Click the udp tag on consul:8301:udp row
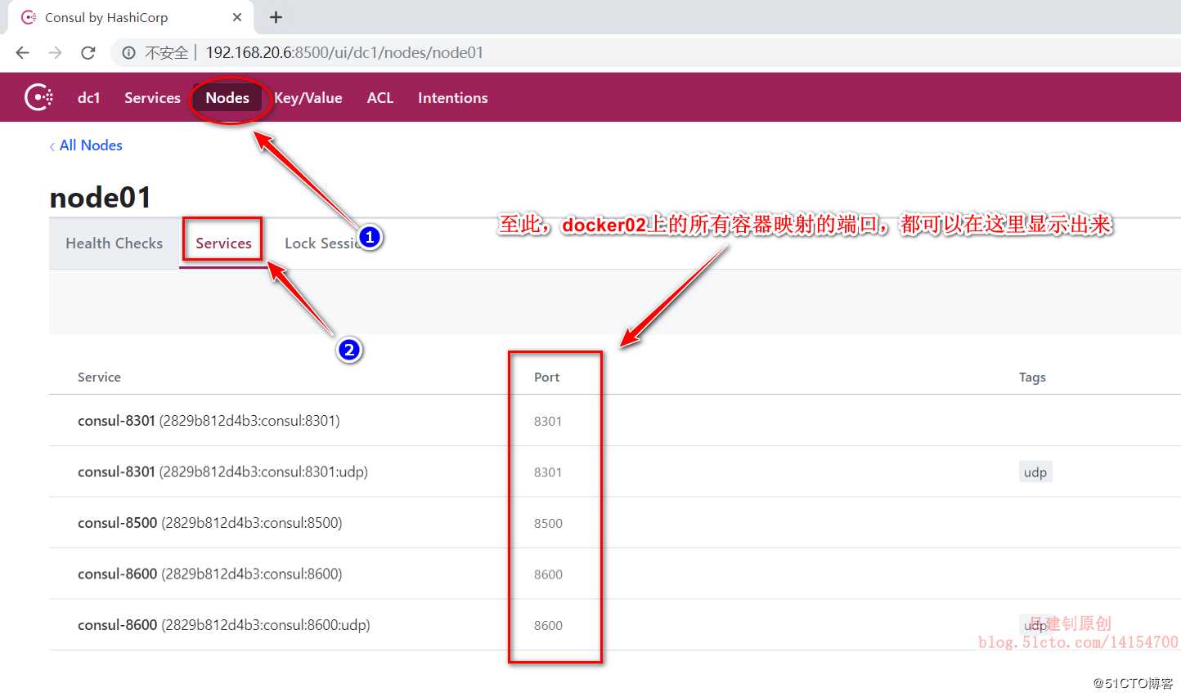 (x=1035, y=472)
